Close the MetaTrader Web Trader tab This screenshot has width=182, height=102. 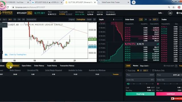pos(128,2)
